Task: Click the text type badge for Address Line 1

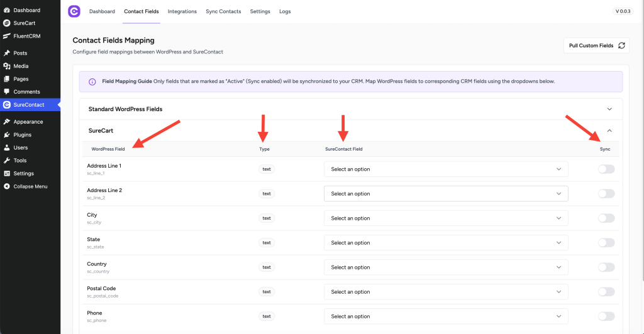Action: tap(267, 169)
